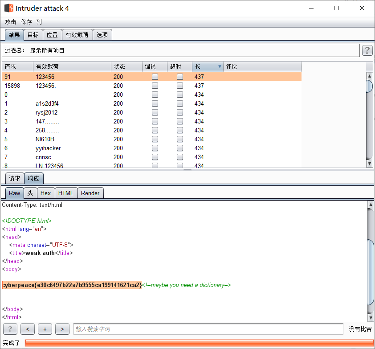Toggle 错误 checkbox for request 0
The image size is (375, 349).
tap(155, 94)
